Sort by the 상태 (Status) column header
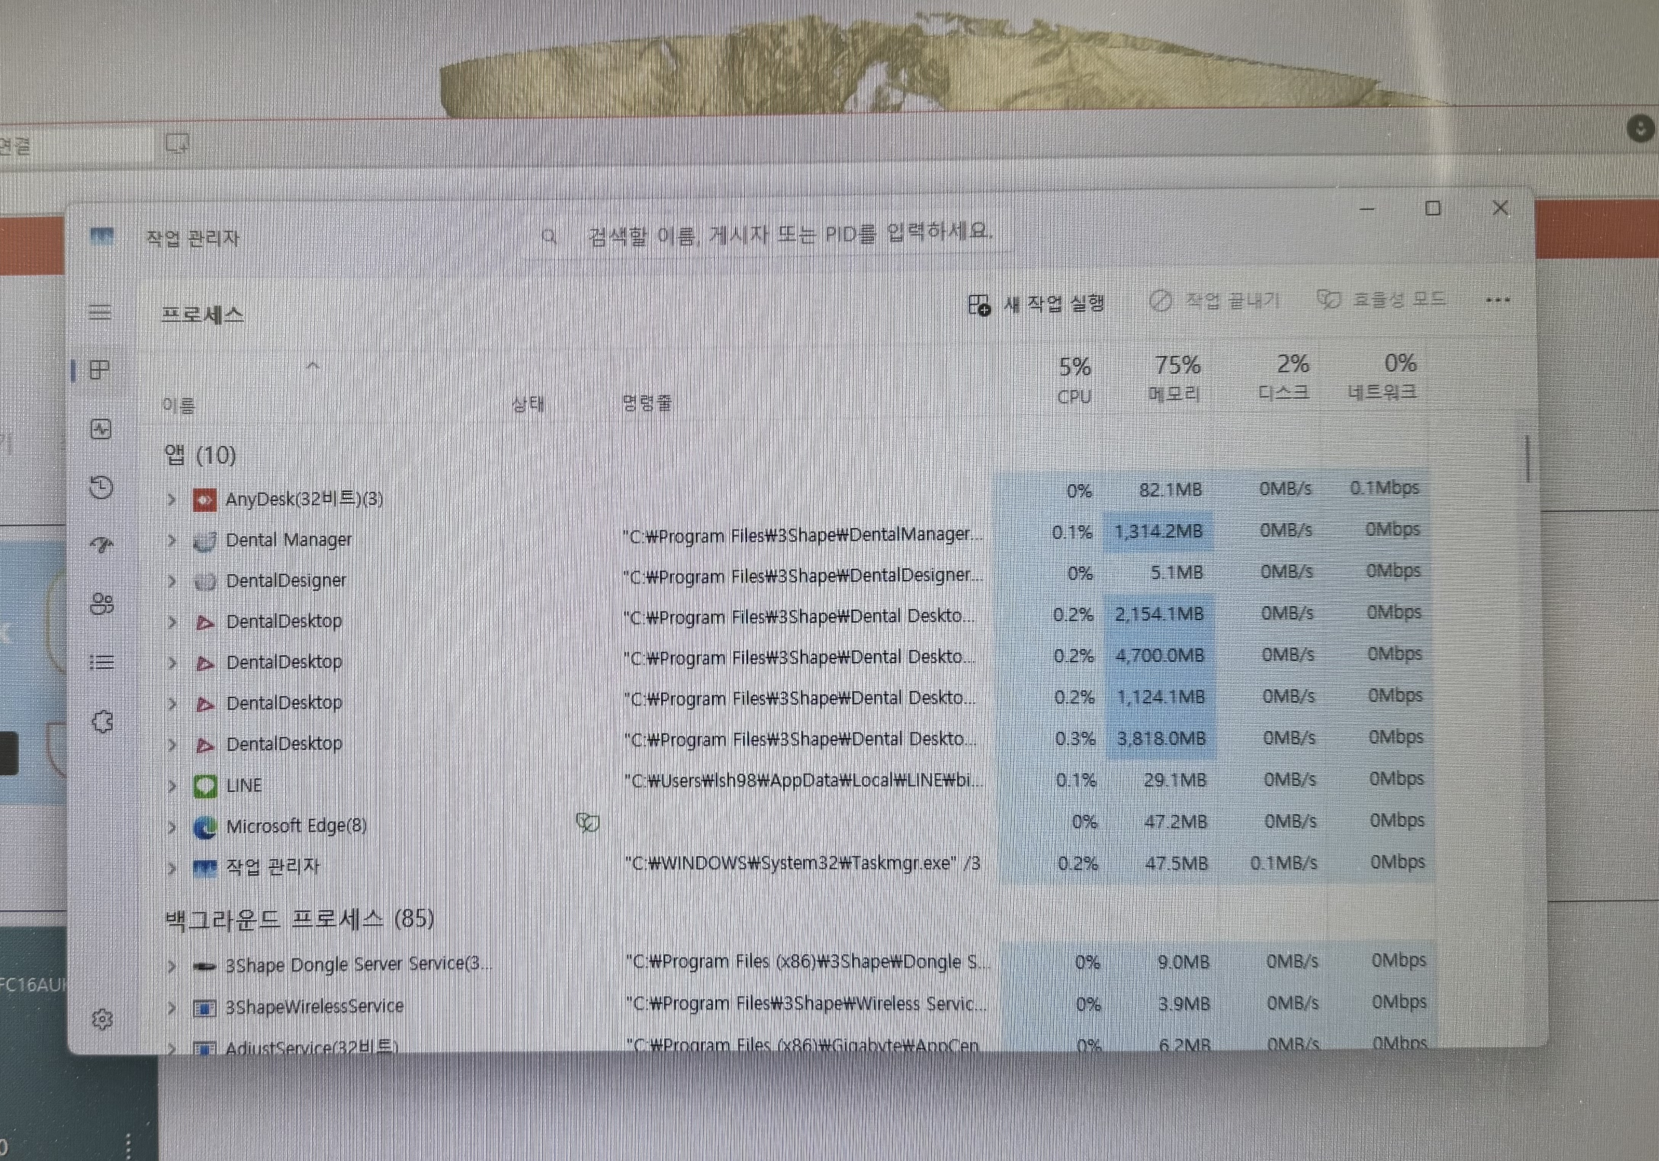The height and width of the screenshot is (1161, 1659). pos(527,403)
